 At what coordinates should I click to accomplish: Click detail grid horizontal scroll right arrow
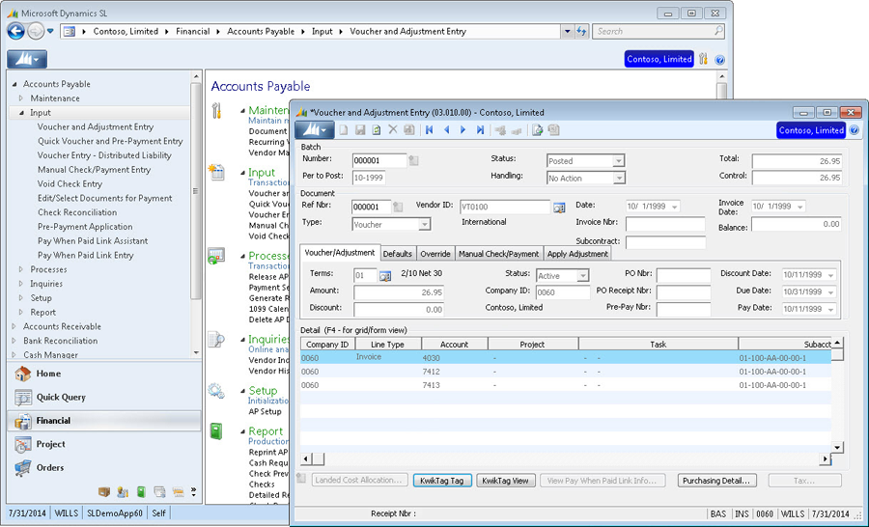[826, 458]
